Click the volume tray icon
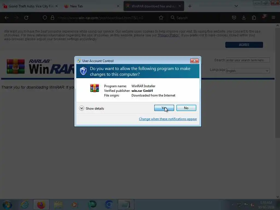 tap(252, 205)
